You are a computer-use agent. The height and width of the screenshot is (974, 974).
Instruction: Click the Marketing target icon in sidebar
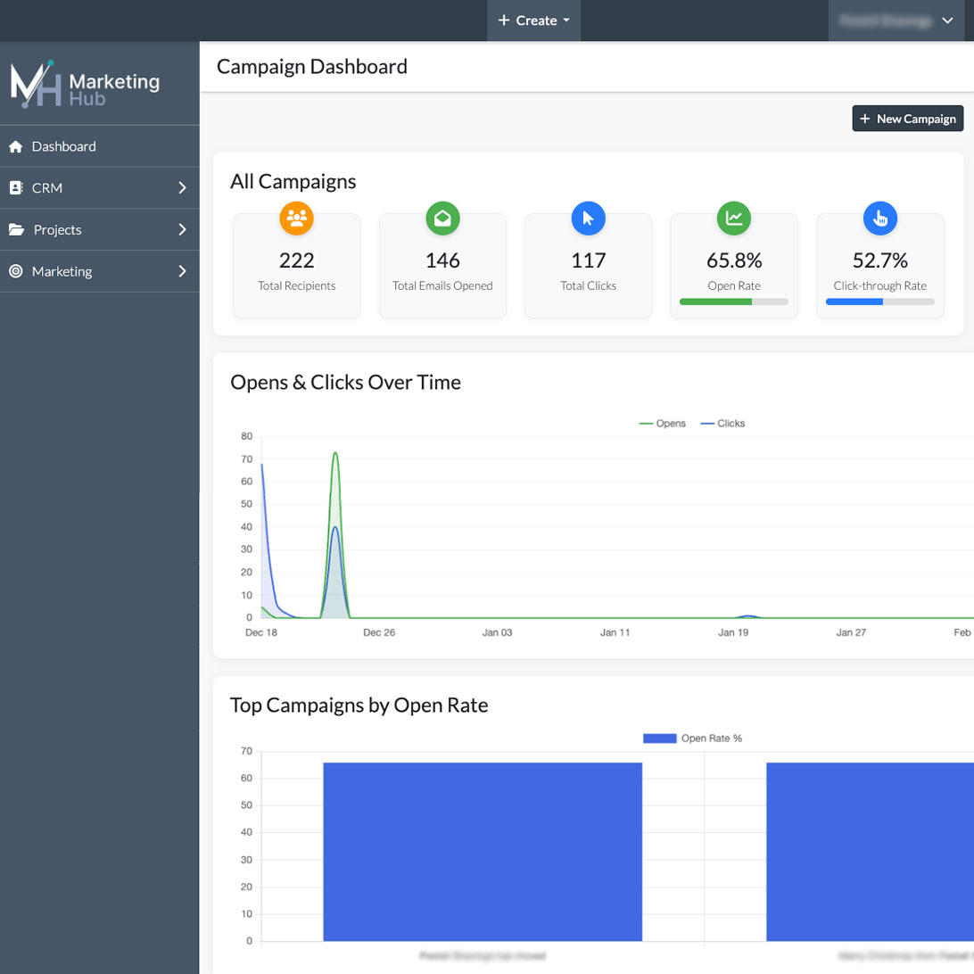click(15, 271)
